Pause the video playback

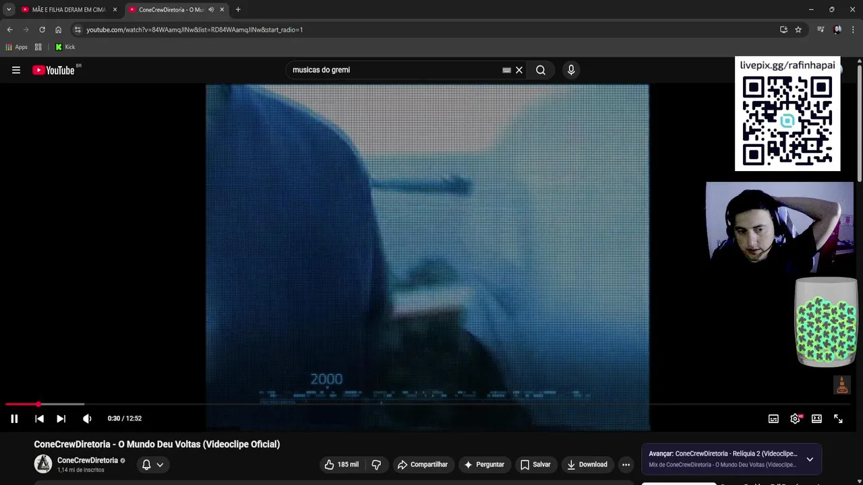14,418
